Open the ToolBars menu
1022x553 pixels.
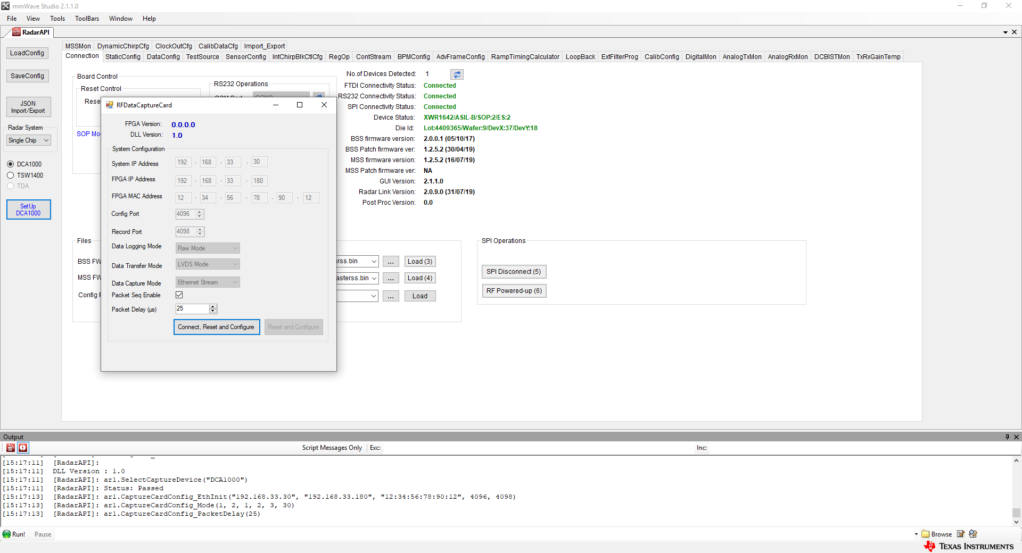coord(87,19)
